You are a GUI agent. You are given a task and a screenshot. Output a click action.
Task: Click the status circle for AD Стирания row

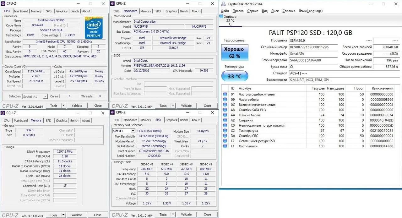[225, 120]
